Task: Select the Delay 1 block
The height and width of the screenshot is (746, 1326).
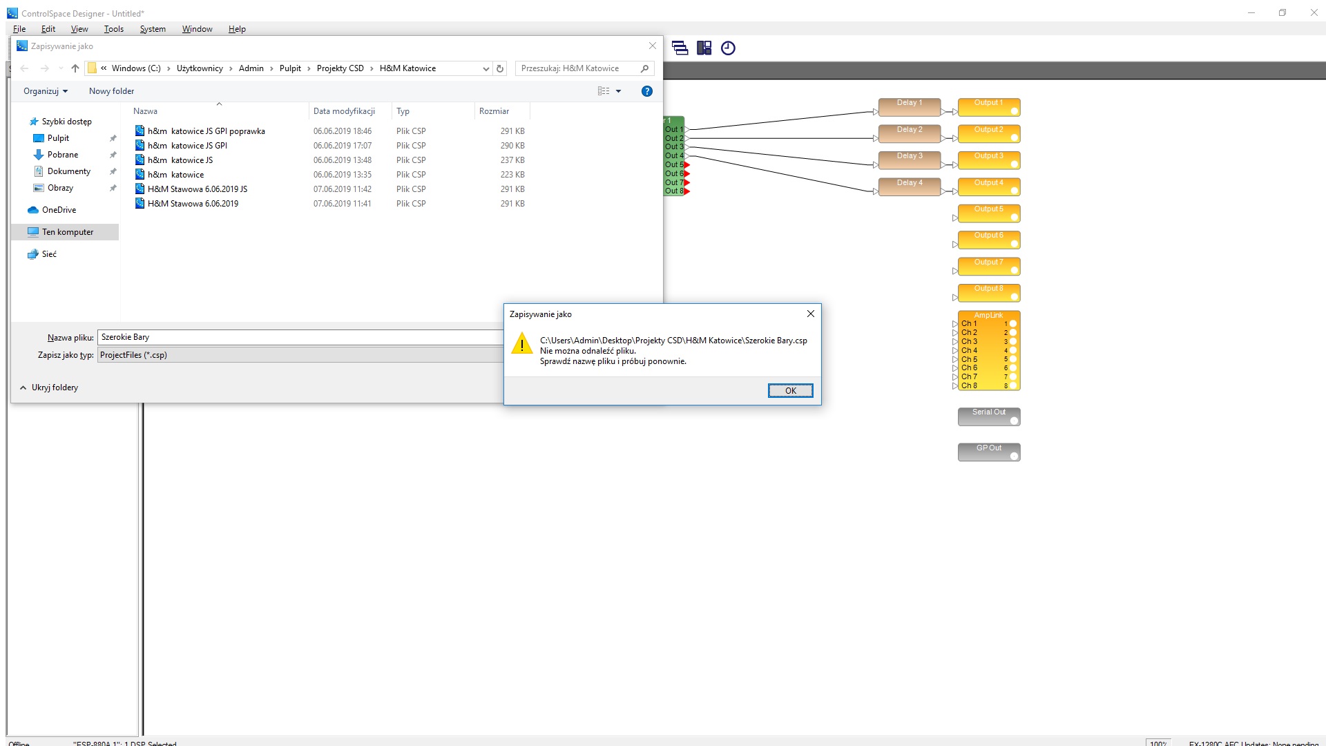Action: [x=910, y=107]
